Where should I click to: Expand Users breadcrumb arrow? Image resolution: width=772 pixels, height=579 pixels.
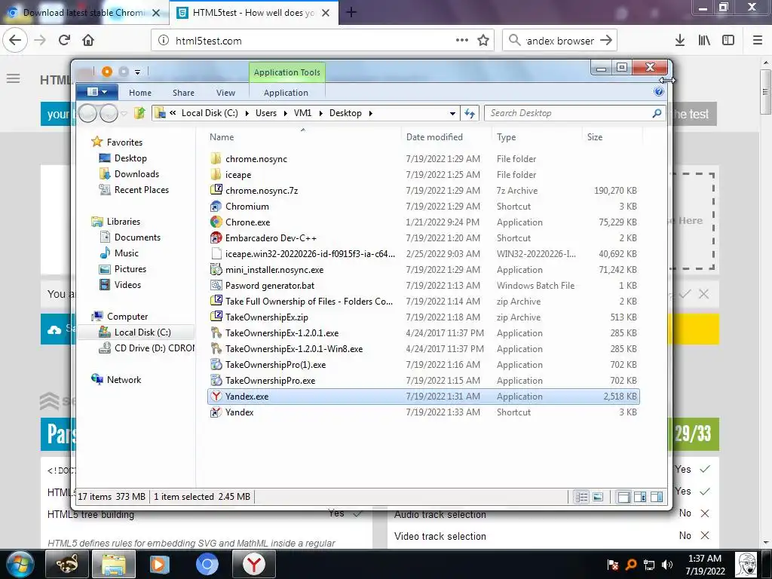pos(286,113)
